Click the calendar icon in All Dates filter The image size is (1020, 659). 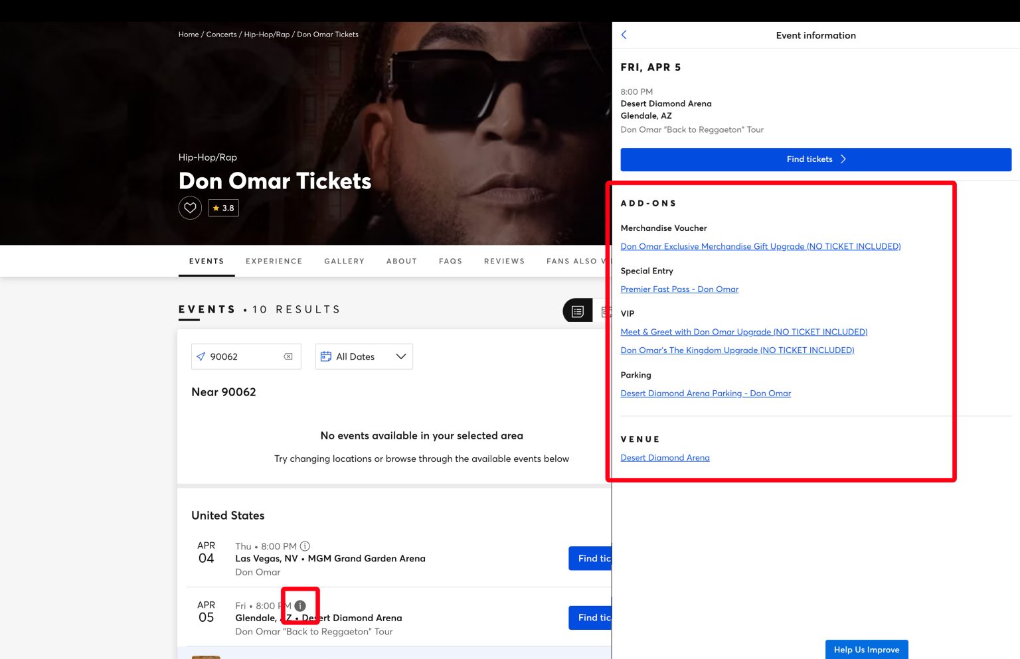(x=325, y=356)
